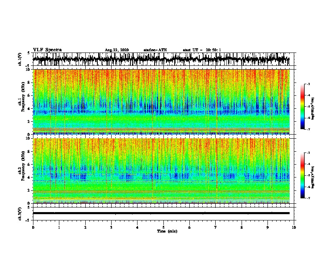The image size is (331, 255).
Task: Click the '-7' label on ch.1 color bar
Action: (x=308, y=129)
